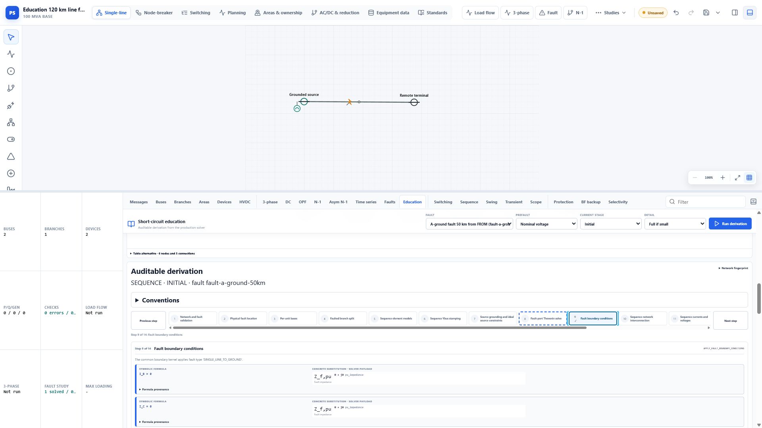Click the bus circle tool icon
762x428 pixels.
click(11, 71)
